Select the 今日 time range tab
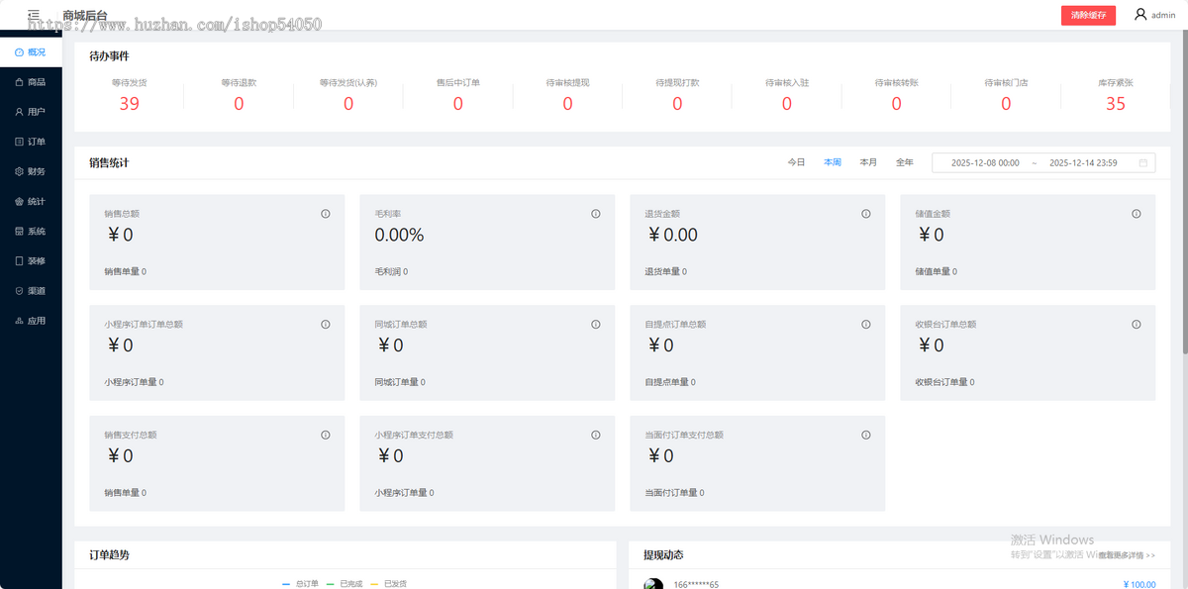Viewport: 1188px width, 589px height. (796, 162)
